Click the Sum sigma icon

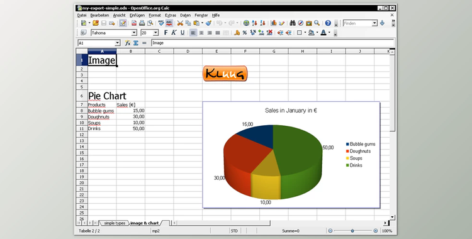point(136,43)
